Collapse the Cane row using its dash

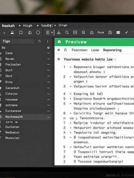click(x=48, y=53)
